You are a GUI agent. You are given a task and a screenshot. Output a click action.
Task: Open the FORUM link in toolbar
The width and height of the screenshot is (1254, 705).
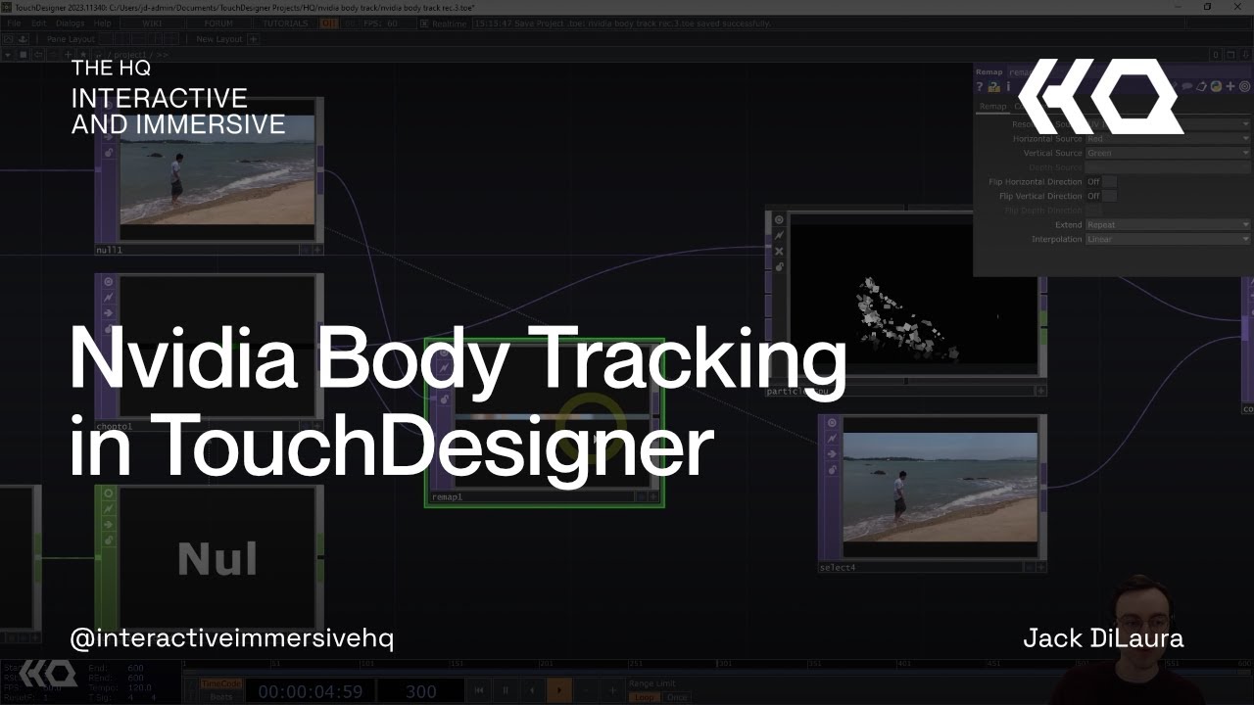[218, 23]
